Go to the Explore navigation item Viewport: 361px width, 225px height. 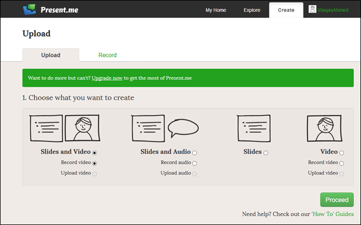tap(252, 10)
